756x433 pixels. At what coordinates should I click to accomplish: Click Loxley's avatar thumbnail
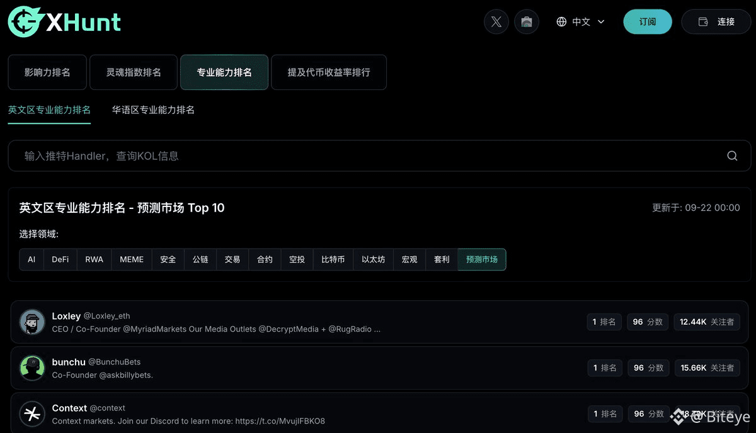click(32, 322)
